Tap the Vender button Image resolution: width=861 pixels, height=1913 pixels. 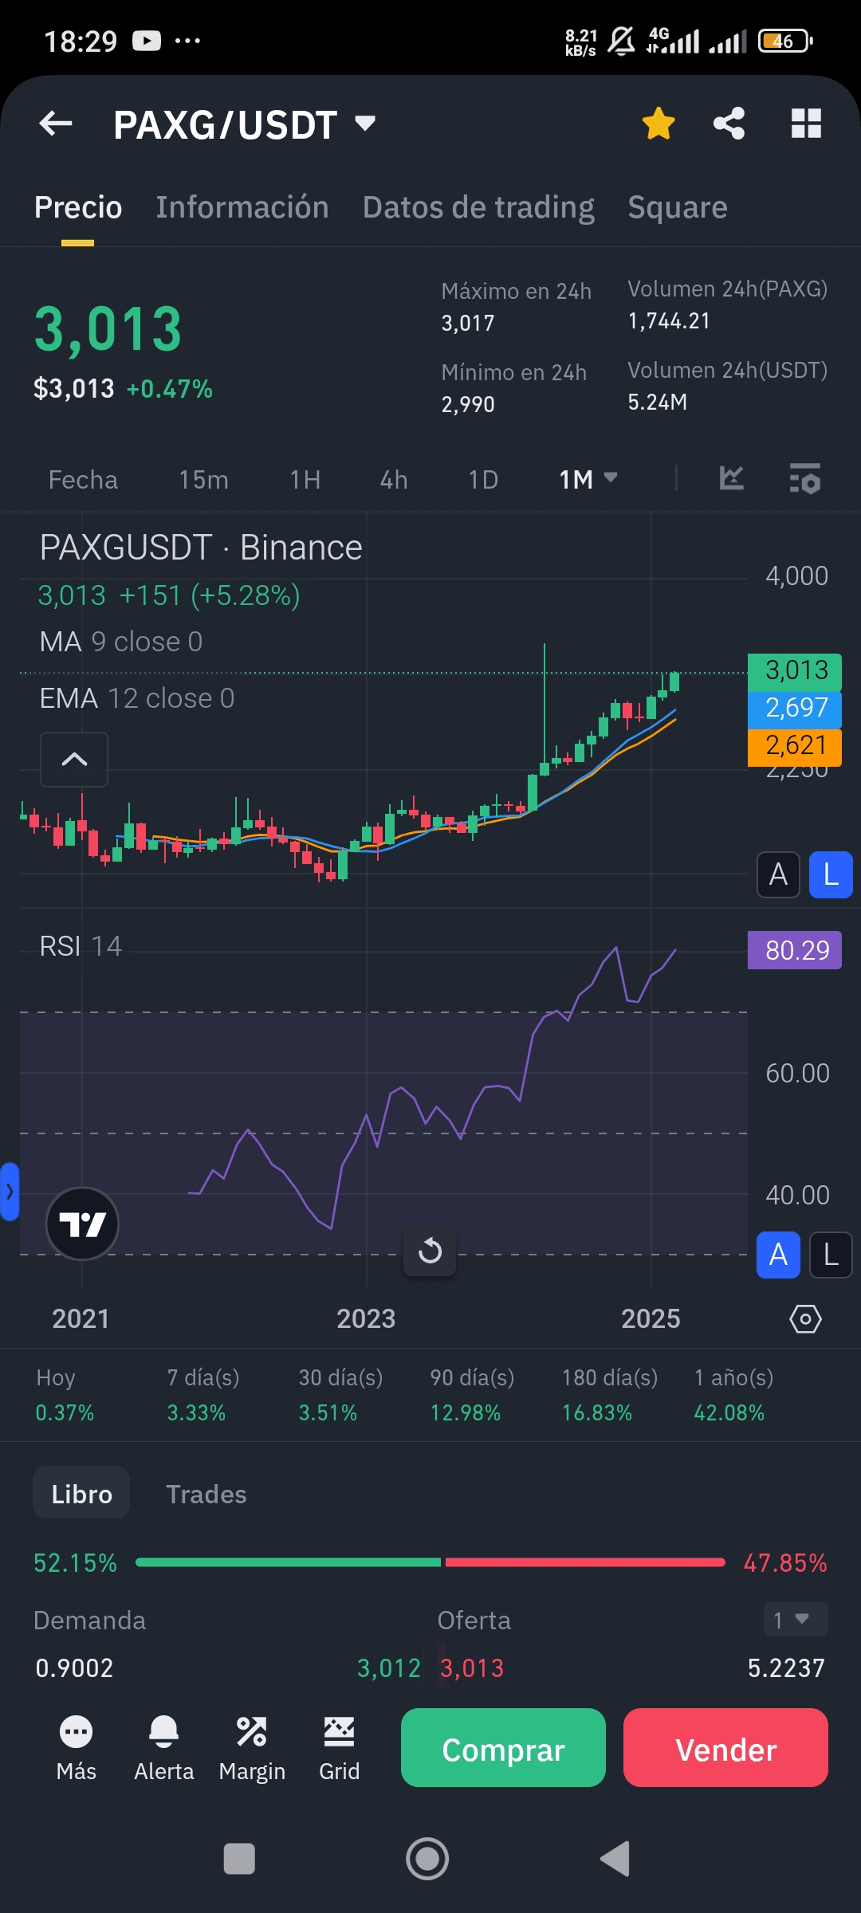tap(725, 1747)
